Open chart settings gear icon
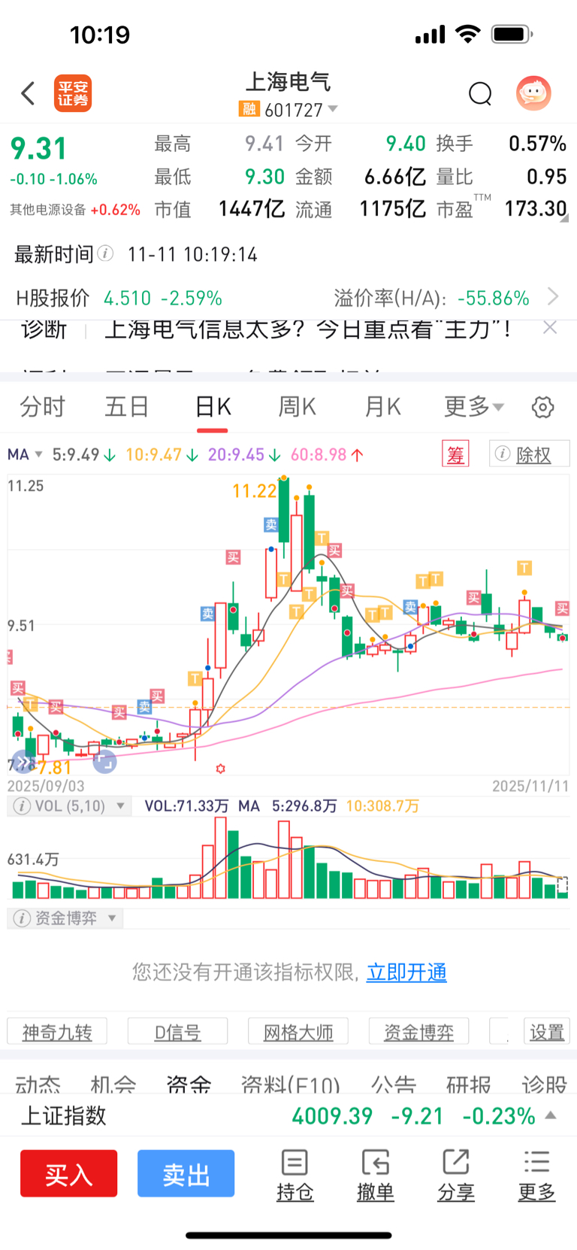The image size is (577, 1250). [542, 407]
